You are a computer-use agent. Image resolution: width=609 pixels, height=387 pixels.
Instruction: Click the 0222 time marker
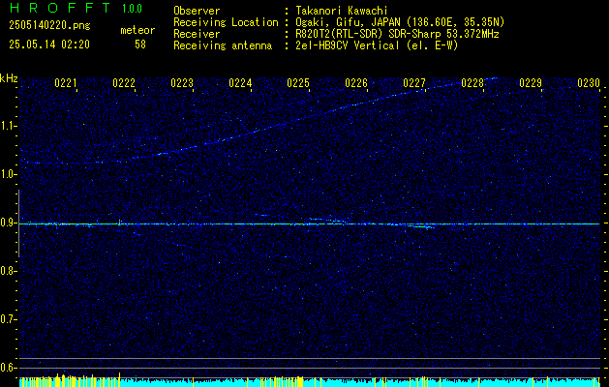(x=124, y=83)
